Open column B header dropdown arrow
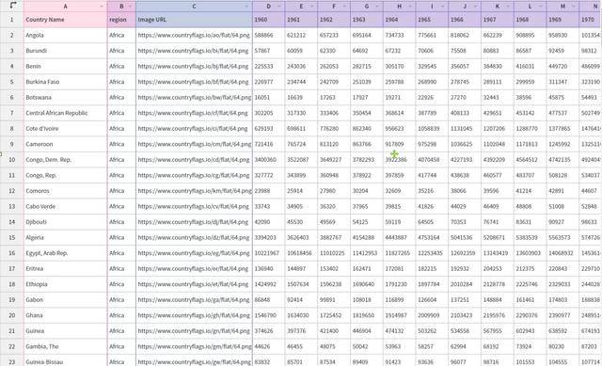Image resolution: width=602 pixels, height=366 pixels. point(130,7)
